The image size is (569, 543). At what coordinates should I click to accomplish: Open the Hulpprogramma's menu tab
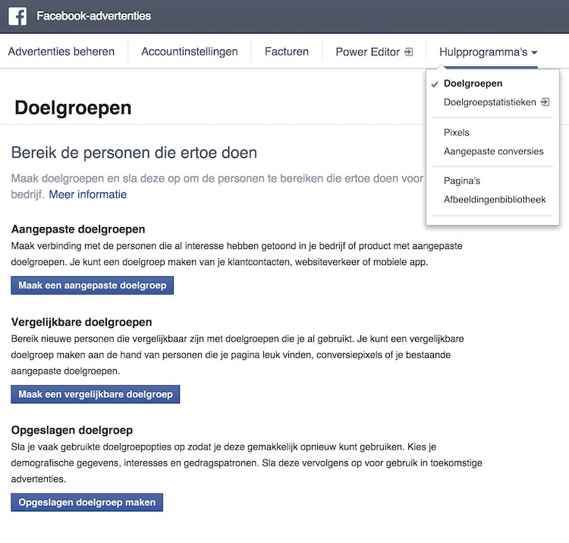click(488, 52)
